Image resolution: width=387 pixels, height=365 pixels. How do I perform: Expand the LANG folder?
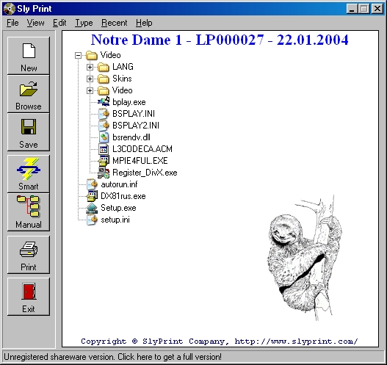click(x=90, y=67)
